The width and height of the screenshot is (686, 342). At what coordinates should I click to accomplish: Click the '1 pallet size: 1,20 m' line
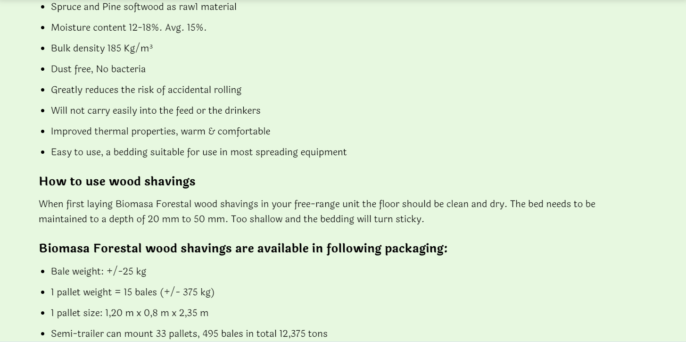coord(130,313)
